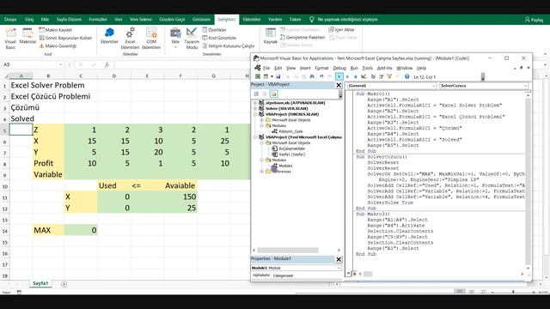Click the Excel formula bar input

(x=182, y=65)
